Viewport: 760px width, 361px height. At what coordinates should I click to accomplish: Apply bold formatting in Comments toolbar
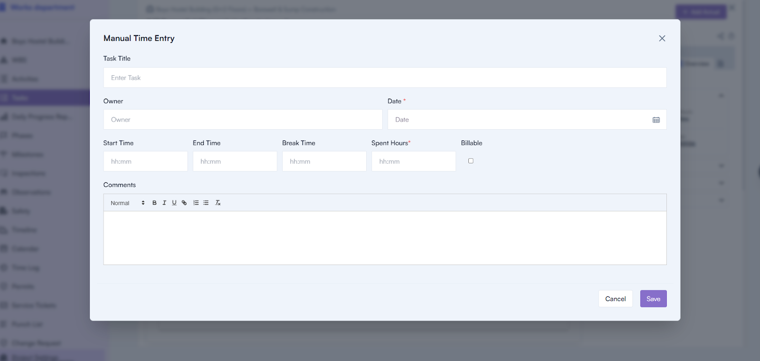point(154,203)
